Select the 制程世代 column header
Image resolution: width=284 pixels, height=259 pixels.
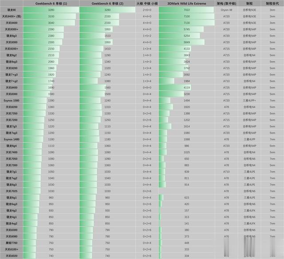point(272,4)
